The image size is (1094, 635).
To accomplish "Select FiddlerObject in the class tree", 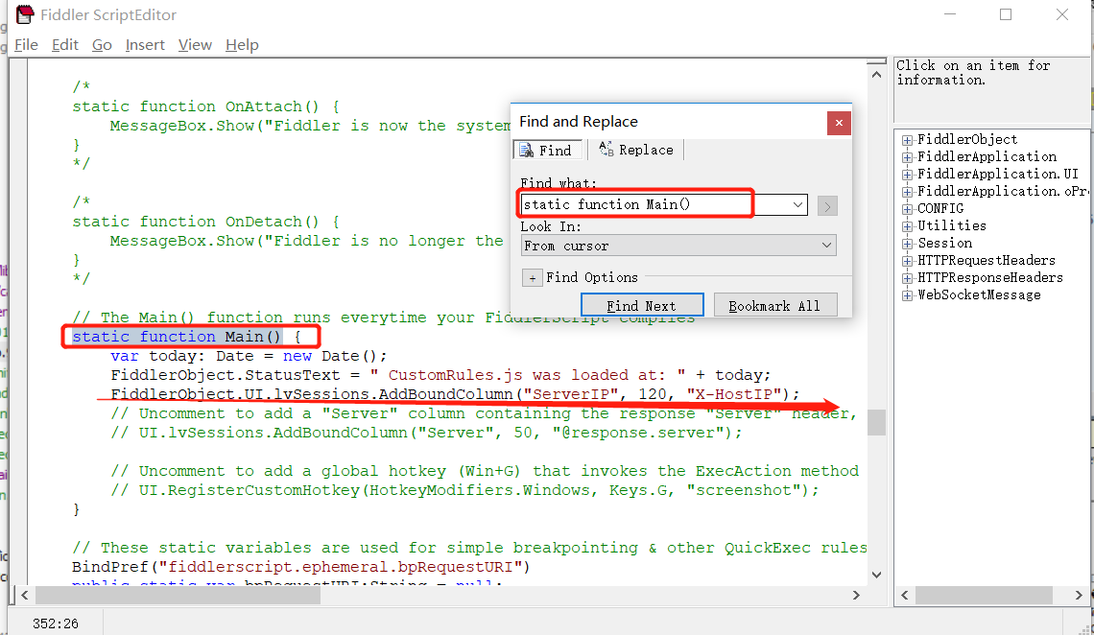I will [967, 139].
